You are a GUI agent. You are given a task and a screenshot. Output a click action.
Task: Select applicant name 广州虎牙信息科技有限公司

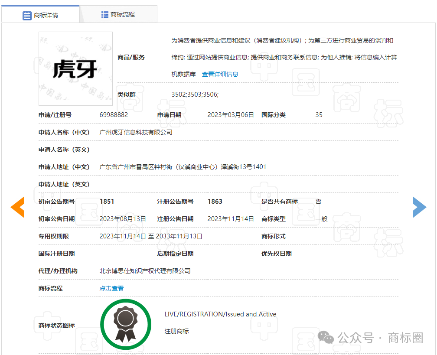coord(136,132)
